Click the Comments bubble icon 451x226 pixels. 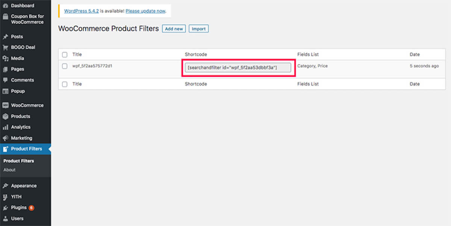pyautogui.click(x=5, y=80)
